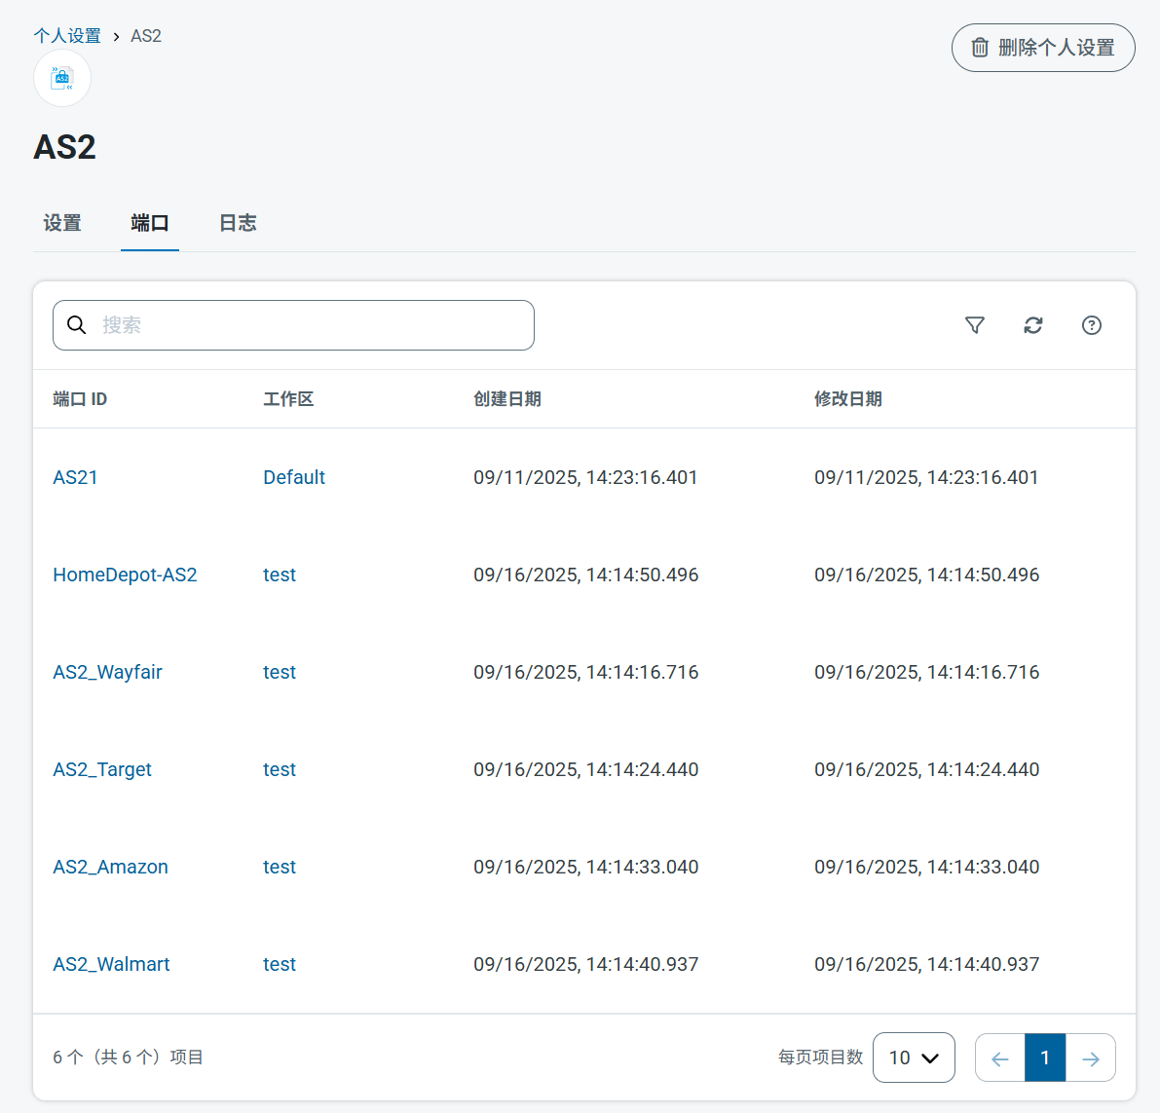Open the AS21 port link
Viewport: 1160px width, 1113px height.
(x=75, y=478)
